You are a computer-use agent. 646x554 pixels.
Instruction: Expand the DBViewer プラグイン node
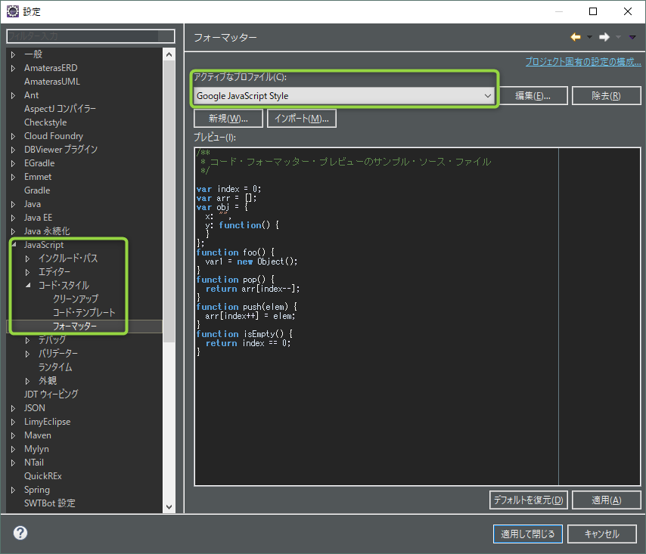coord(13,150)
